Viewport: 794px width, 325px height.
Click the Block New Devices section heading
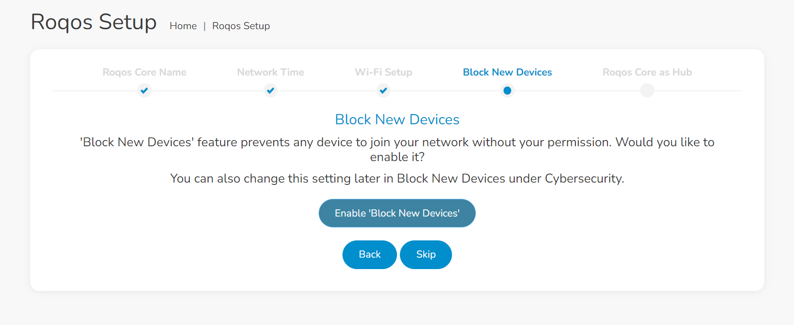397,119
